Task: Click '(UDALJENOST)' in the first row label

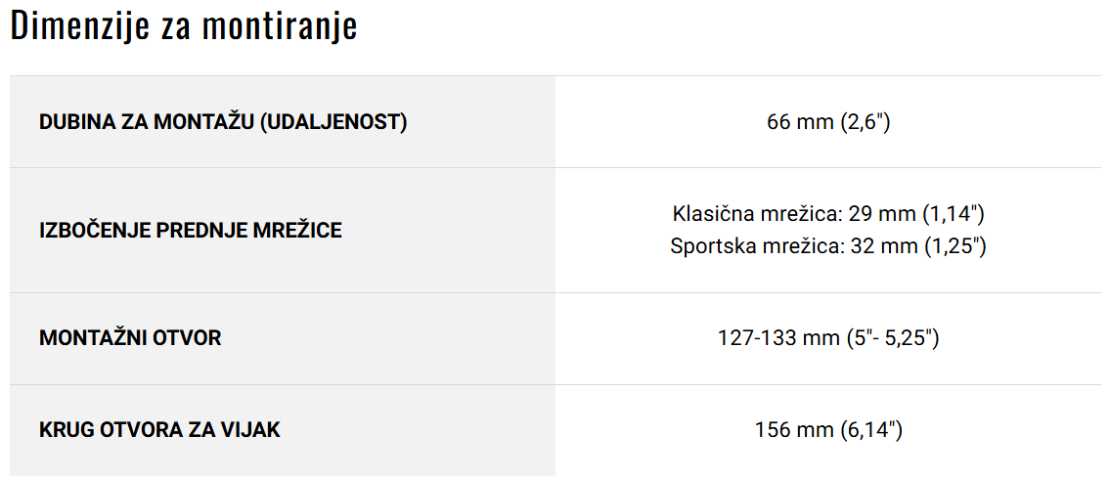Action: click(x=333, y=122)
